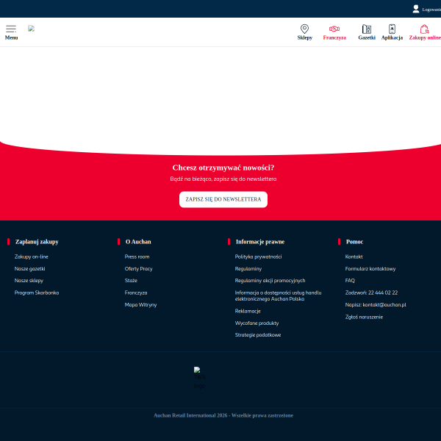Open the hamburger Menu icon
Viewport: 441px width, 441px height.
click(11, 29)
